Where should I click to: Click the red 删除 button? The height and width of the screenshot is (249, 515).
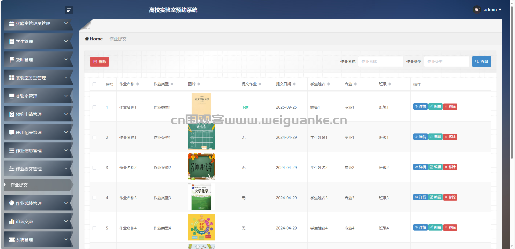100,62
